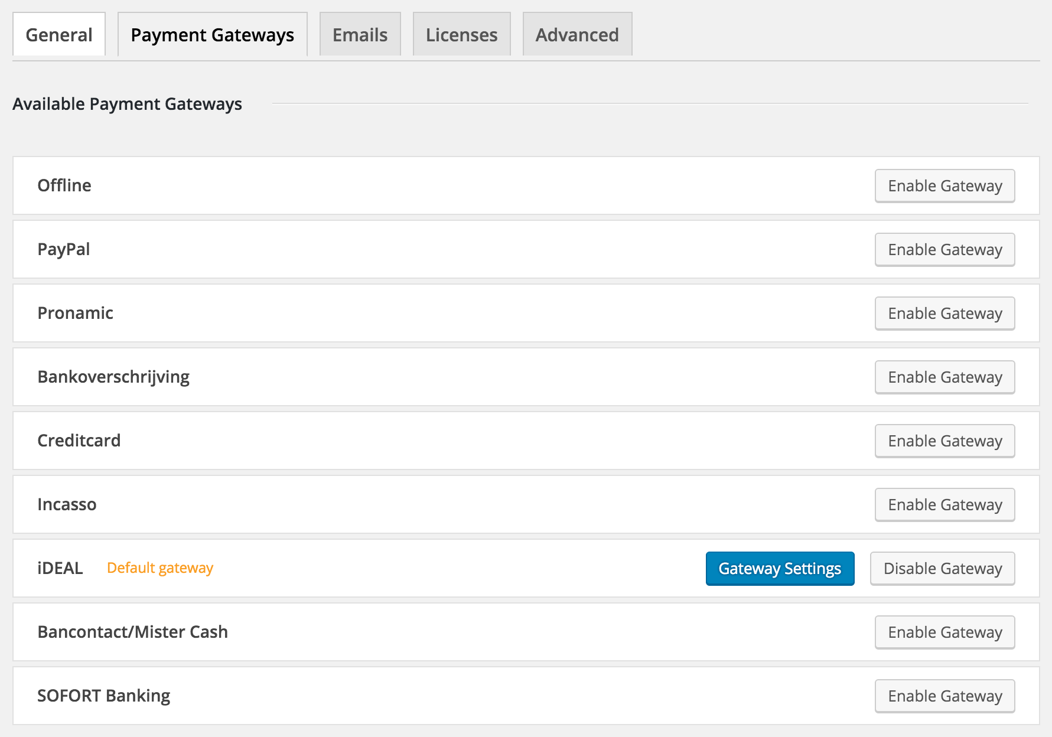Screen dimensions: 1052x737
Task: Click the Bancontact/Mister Cash gateway name
Action: coord(132,632)
